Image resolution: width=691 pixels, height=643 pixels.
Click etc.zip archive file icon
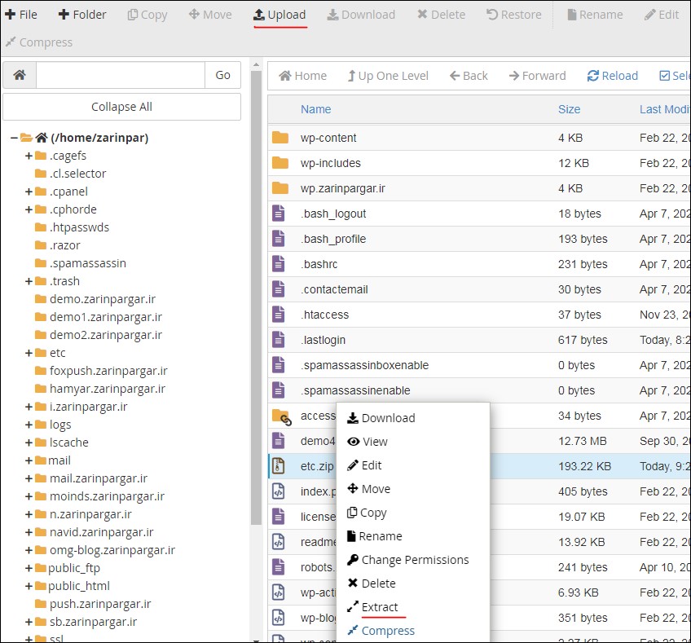278,466
